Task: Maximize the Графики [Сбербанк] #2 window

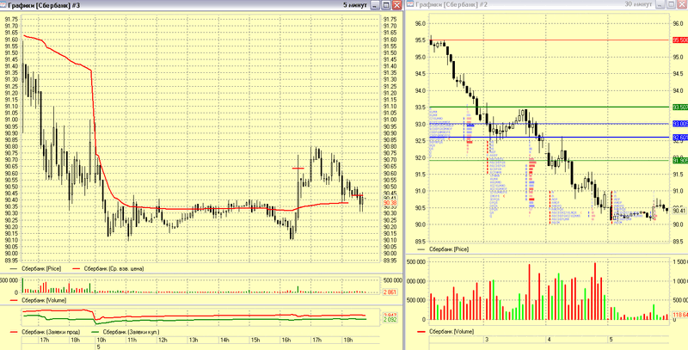Action: click(672, 5)
